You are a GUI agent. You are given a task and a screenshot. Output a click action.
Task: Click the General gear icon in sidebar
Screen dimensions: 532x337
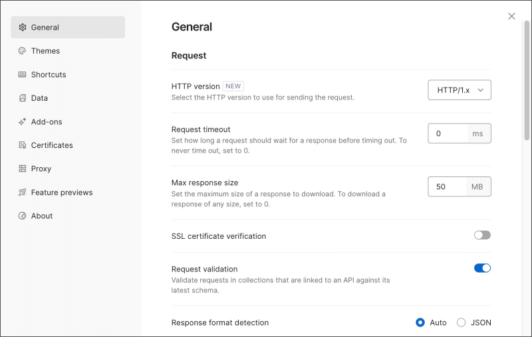tap(23, 27)
